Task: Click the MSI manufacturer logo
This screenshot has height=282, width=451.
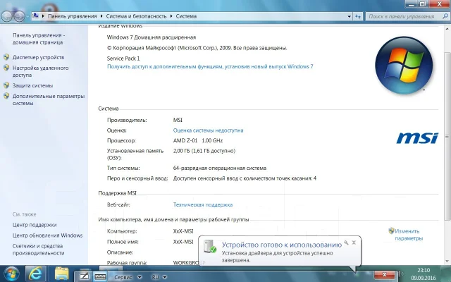Action: [x=417, y=138]
